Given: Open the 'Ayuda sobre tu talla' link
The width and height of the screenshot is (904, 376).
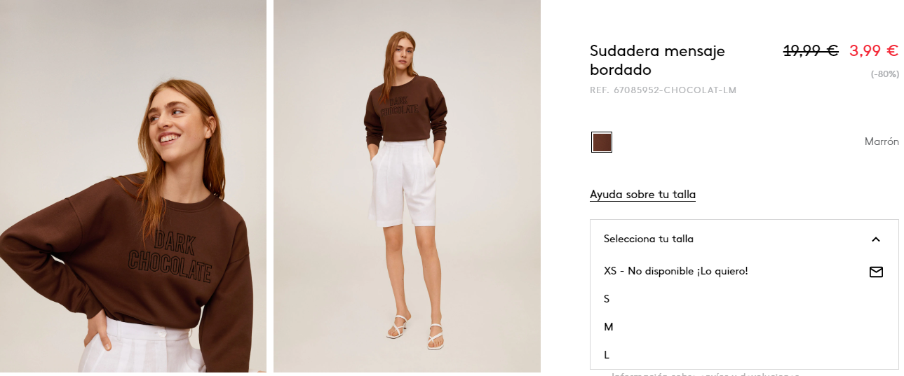Looking at the screenshot, I should [x=642, y=195].
